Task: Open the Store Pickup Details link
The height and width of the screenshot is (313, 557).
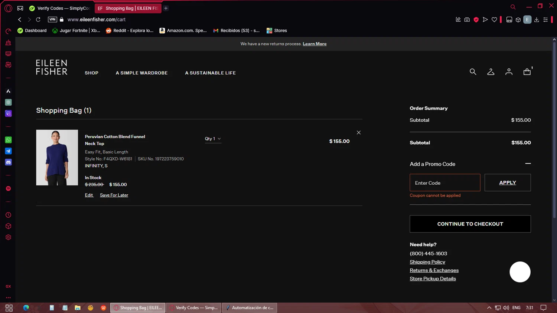Action: click(x=433, y=279)
